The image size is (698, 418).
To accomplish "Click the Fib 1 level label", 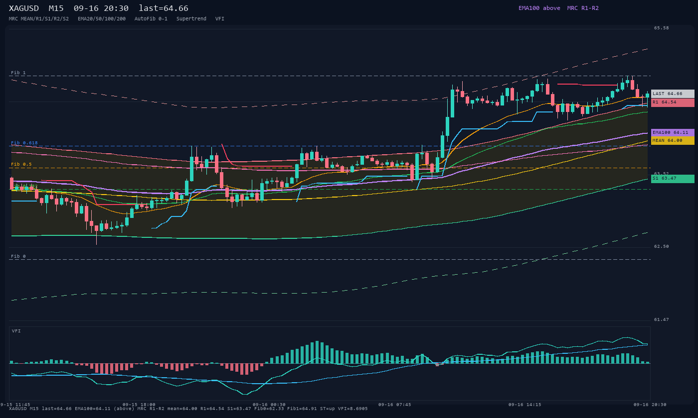I will tap(18, 73).
